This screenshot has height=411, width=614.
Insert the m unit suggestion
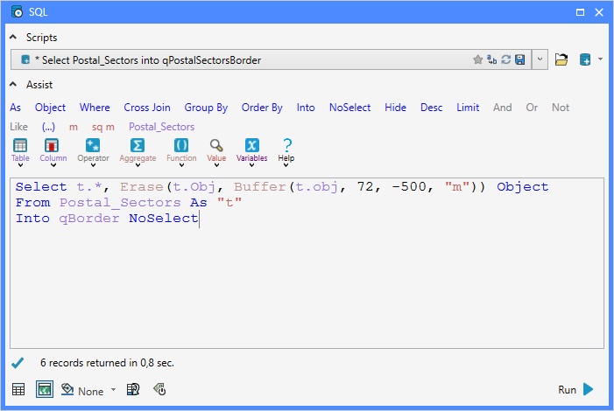pos(74,127)
